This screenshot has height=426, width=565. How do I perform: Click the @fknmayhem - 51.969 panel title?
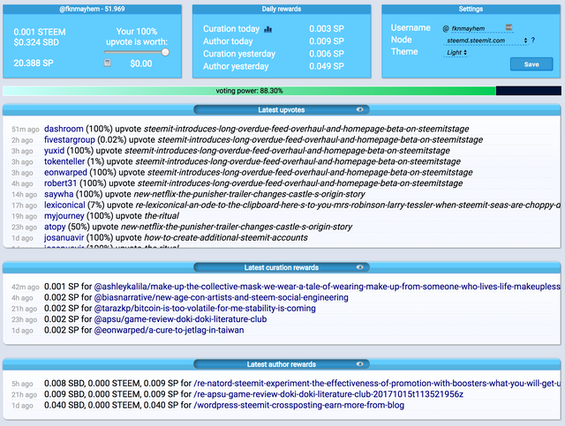tap(92, 9)
